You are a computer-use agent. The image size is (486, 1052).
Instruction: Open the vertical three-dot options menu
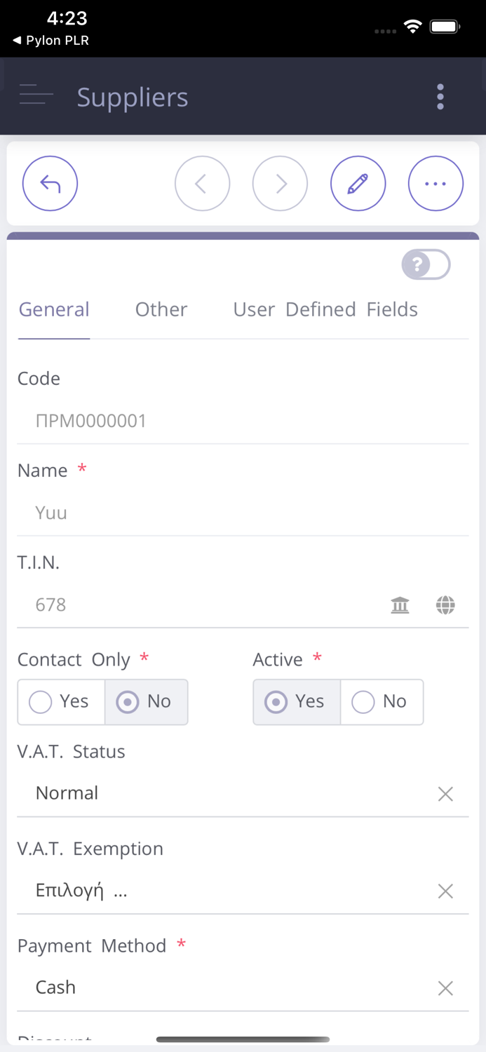[440, 97]
